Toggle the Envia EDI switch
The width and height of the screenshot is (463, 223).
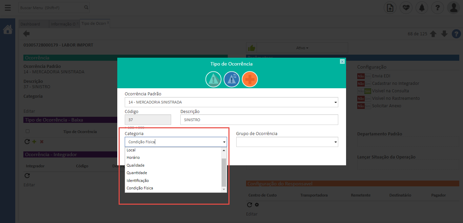[364, 76]
